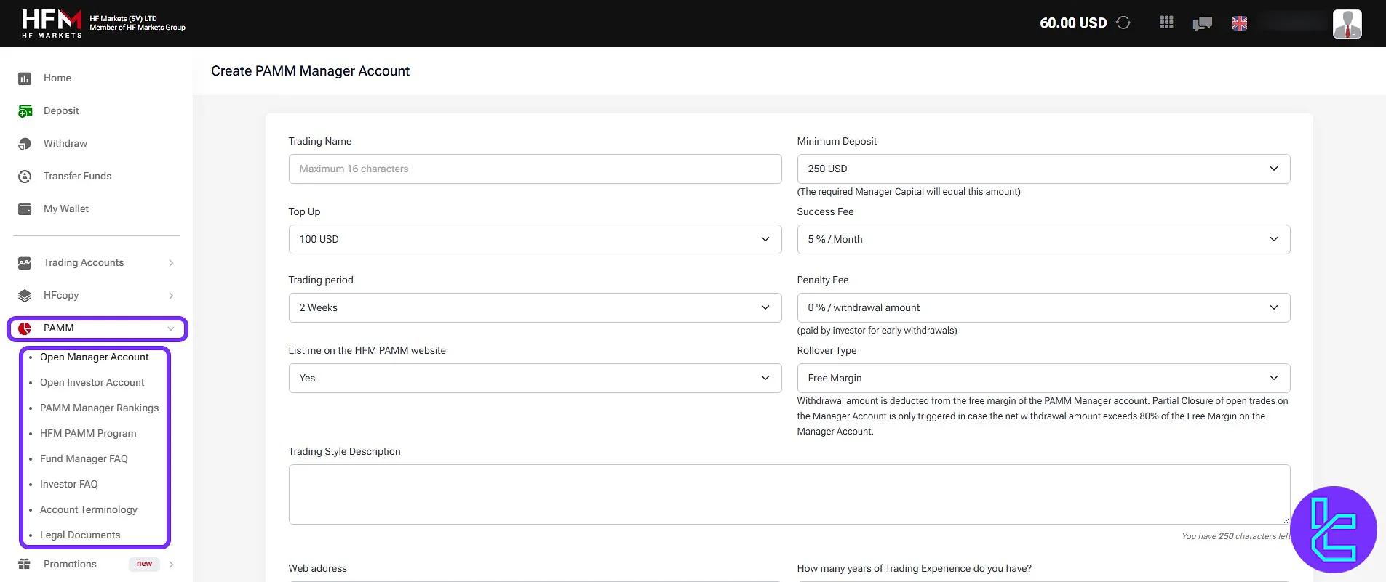
Task: Click the Home sidebar icon
Action: pos(25,78)
